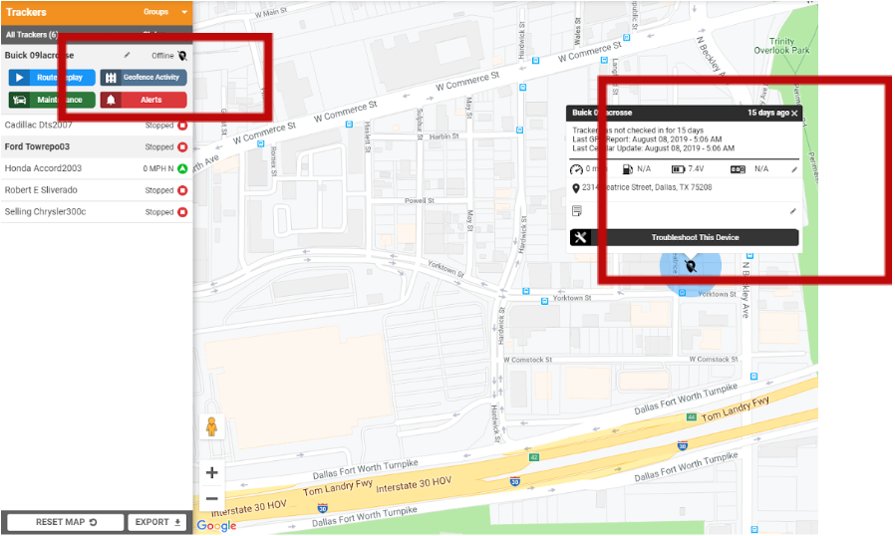This screenshot has height=536, width=895.
Task: Select the Honda Accord2003 tracker
Action: click(97, 168)
